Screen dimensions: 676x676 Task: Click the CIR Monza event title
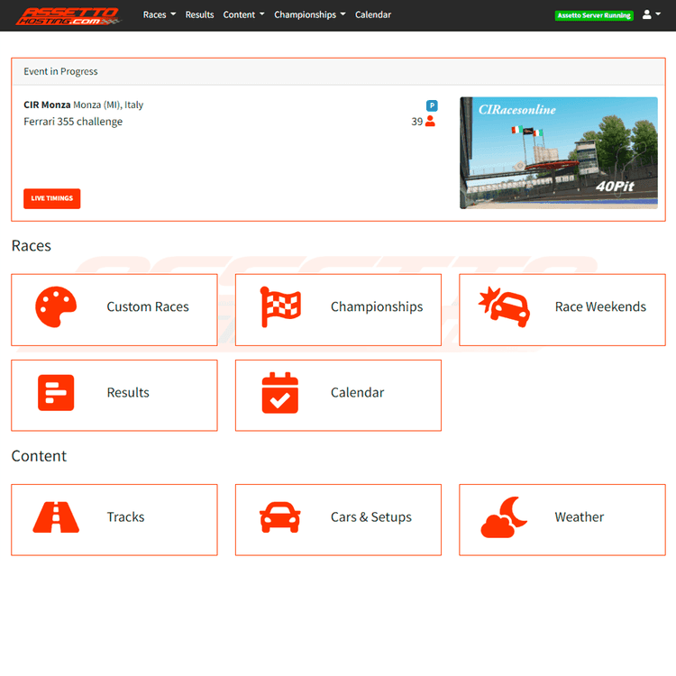click(47, 105)
